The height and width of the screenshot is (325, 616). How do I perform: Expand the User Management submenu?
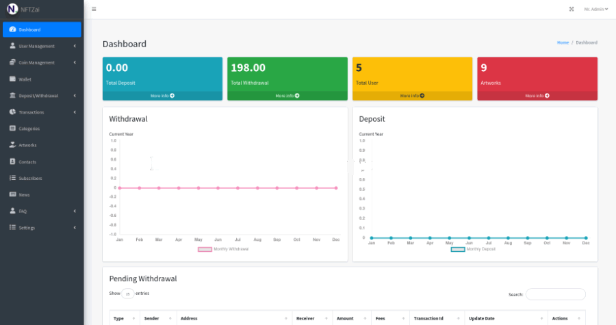(x=41, y=46)
